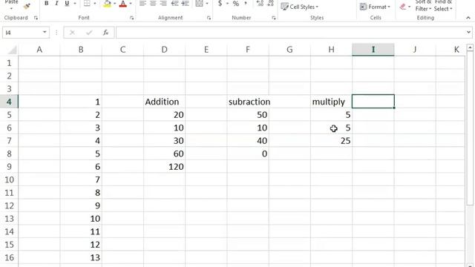Open the Clipboard dialog launcher
This screenshot has width=475, height=267.
click(36, 18)
